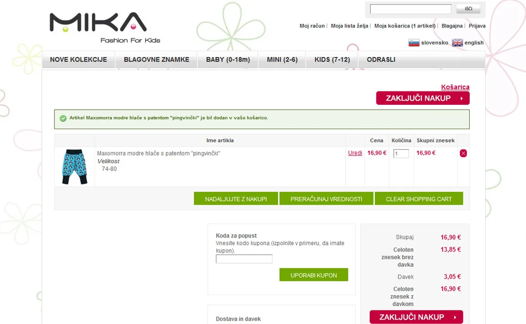The height and width of the screenshot is (324, 526).
Task: Open Moja lista želja link
Action: (350, 26)
